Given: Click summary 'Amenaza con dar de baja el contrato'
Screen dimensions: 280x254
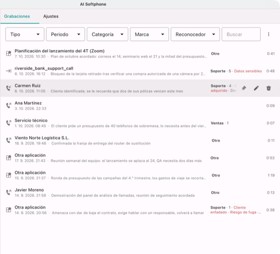Looking at the screenshot, I should (x=128, y=213).
